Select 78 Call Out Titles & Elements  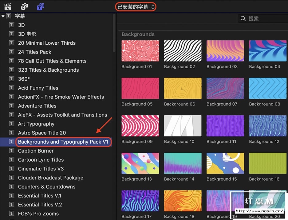point(52,61)
